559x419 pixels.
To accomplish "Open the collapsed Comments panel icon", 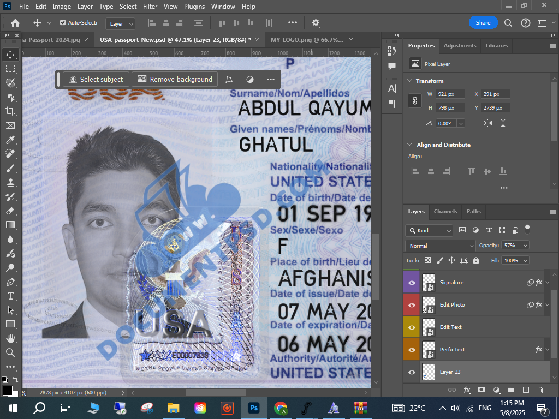I will pos(392,66).
